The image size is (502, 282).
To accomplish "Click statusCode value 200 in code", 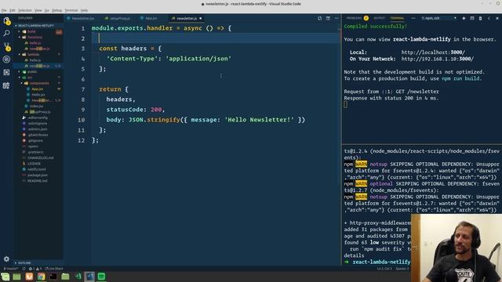I will [x=156, y=110].
